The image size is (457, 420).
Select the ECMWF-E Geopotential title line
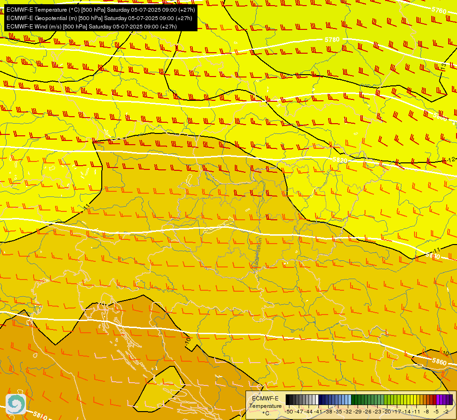pyautogui.click(x=99, y=18)
